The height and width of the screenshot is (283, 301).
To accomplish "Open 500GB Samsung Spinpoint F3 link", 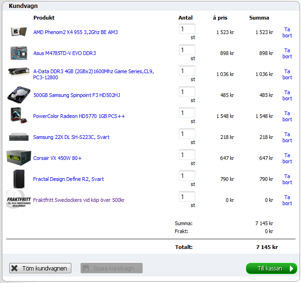I will coord(76,95).
